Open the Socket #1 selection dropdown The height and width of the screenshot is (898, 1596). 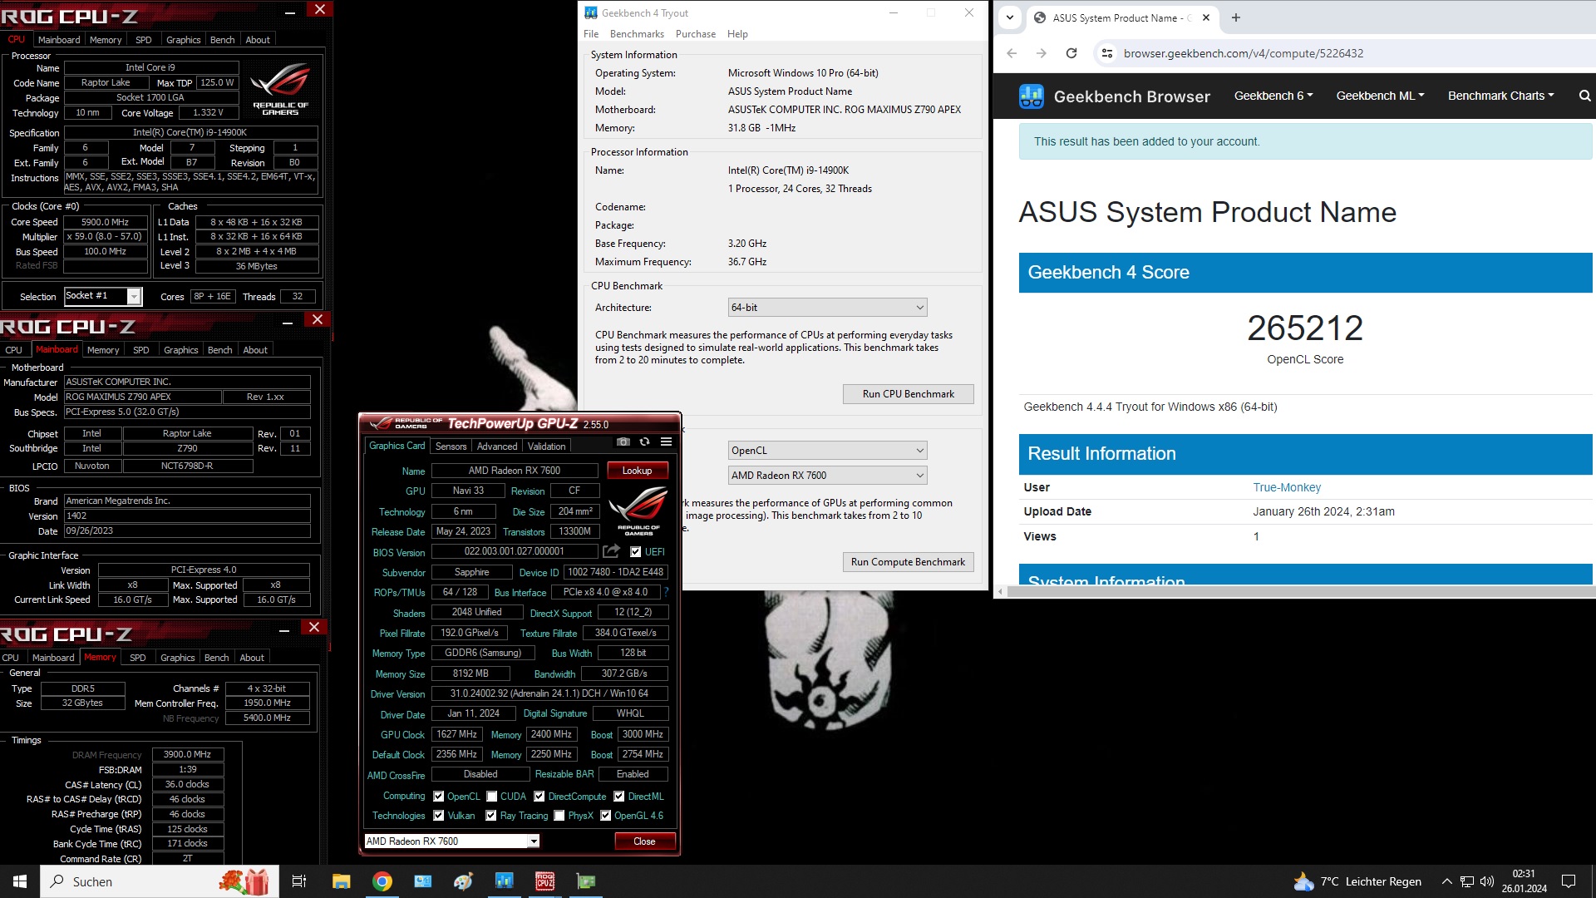(x=103, y=296)
